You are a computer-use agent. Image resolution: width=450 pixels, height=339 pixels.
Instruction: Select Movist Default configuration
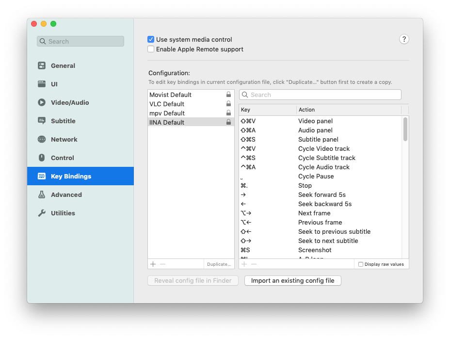191,95
